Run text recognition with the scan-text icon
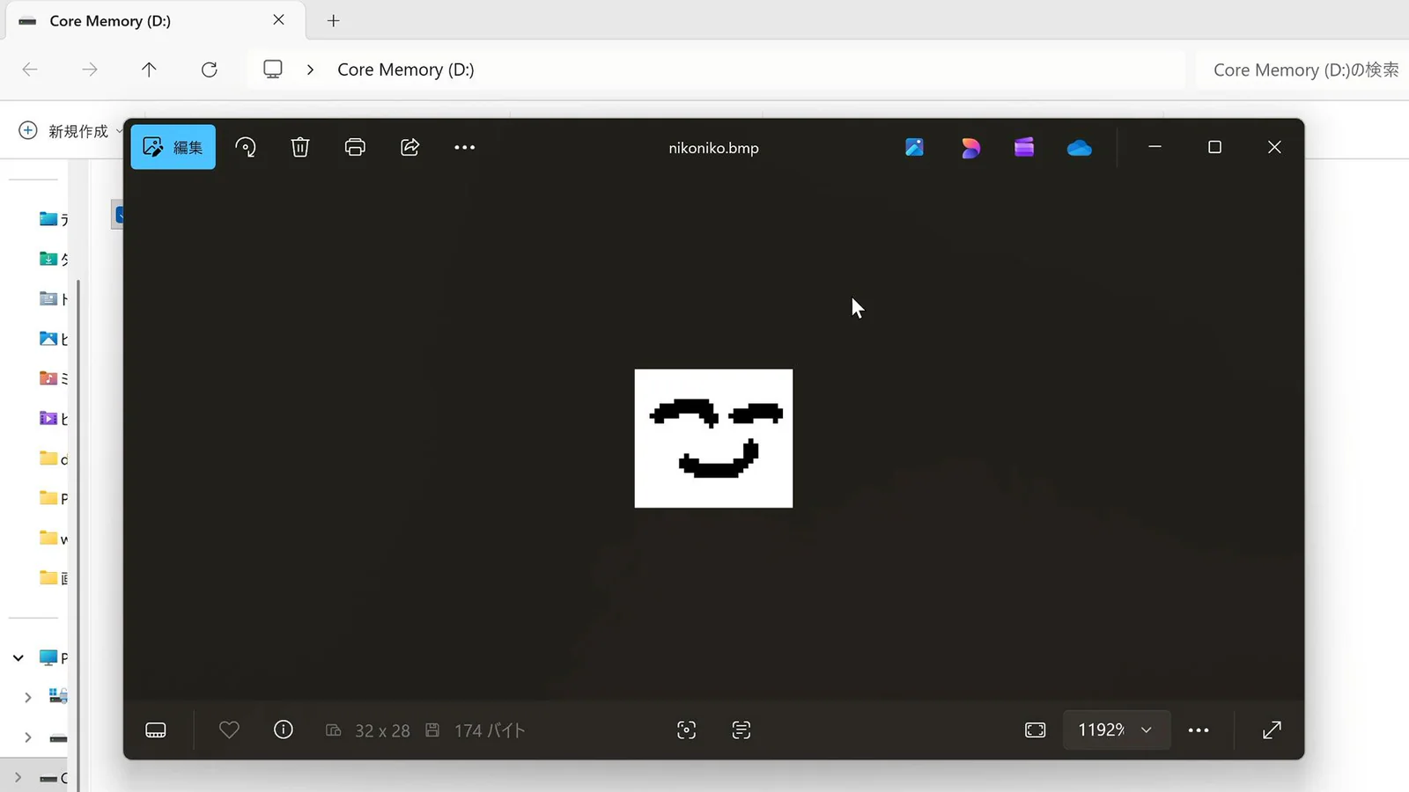The height and width of the screenshot is (792, 1409). pos(741,730)
